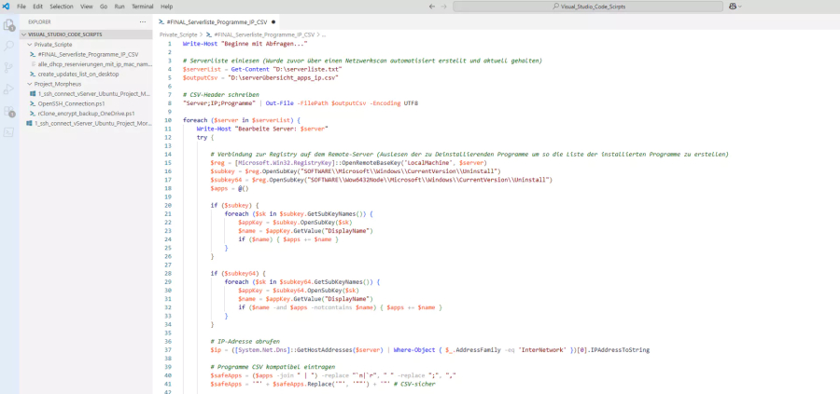
Task: Open the Source Control view
Action: (x=9, y=67)
